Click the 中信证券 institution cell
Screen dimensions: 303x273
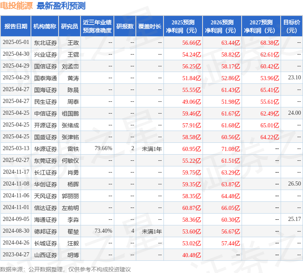click(46, 114)
